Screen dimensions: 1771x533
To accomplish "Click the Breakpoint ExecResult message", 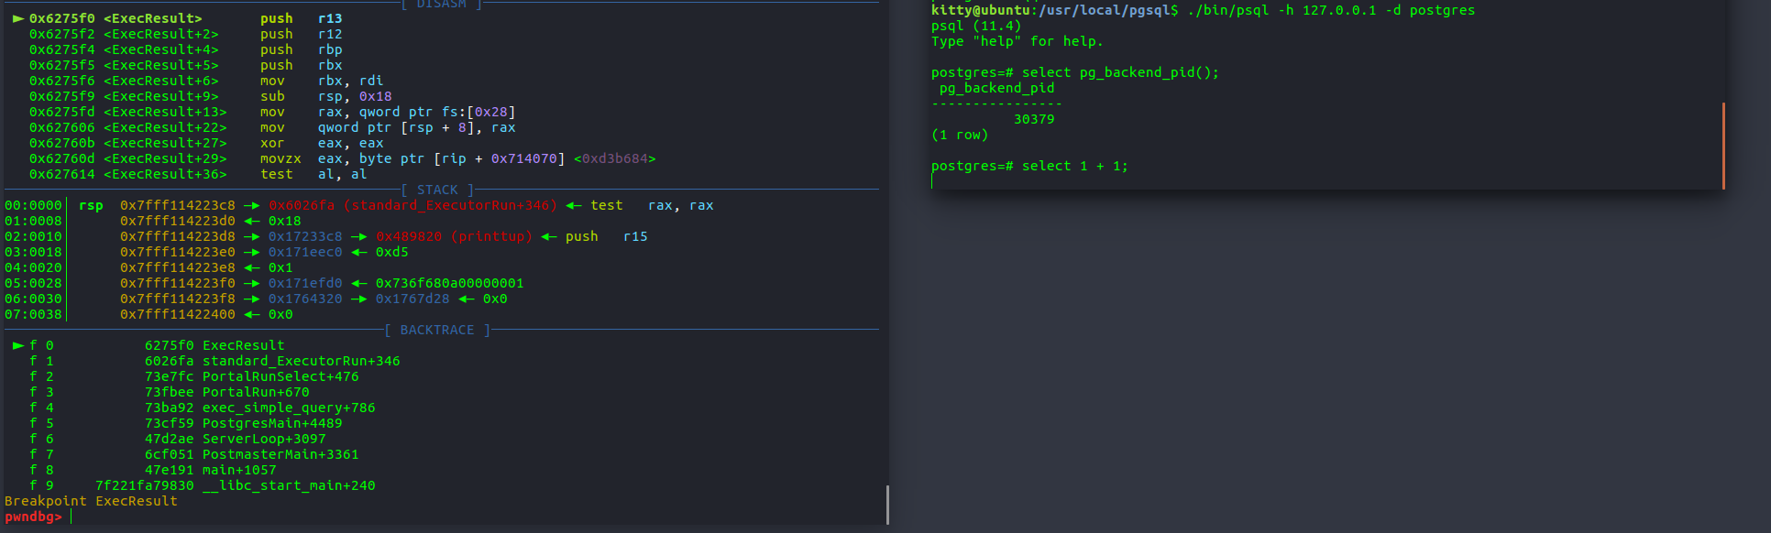I will [x=91, y=501].
